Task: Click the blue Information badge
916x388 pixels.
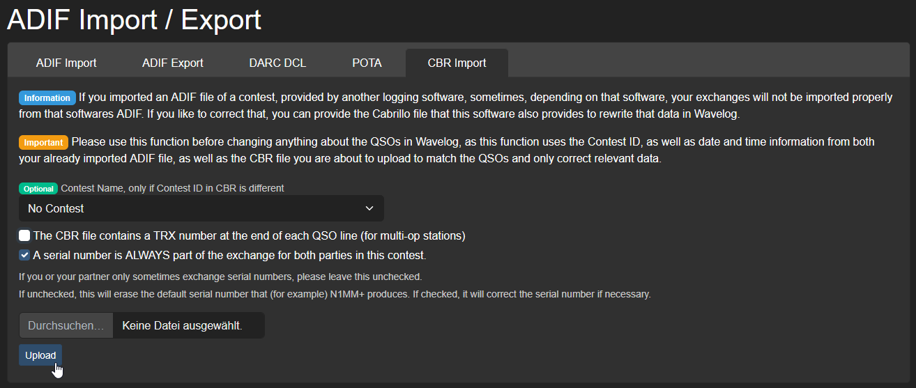Action: [x=47, y=98]
